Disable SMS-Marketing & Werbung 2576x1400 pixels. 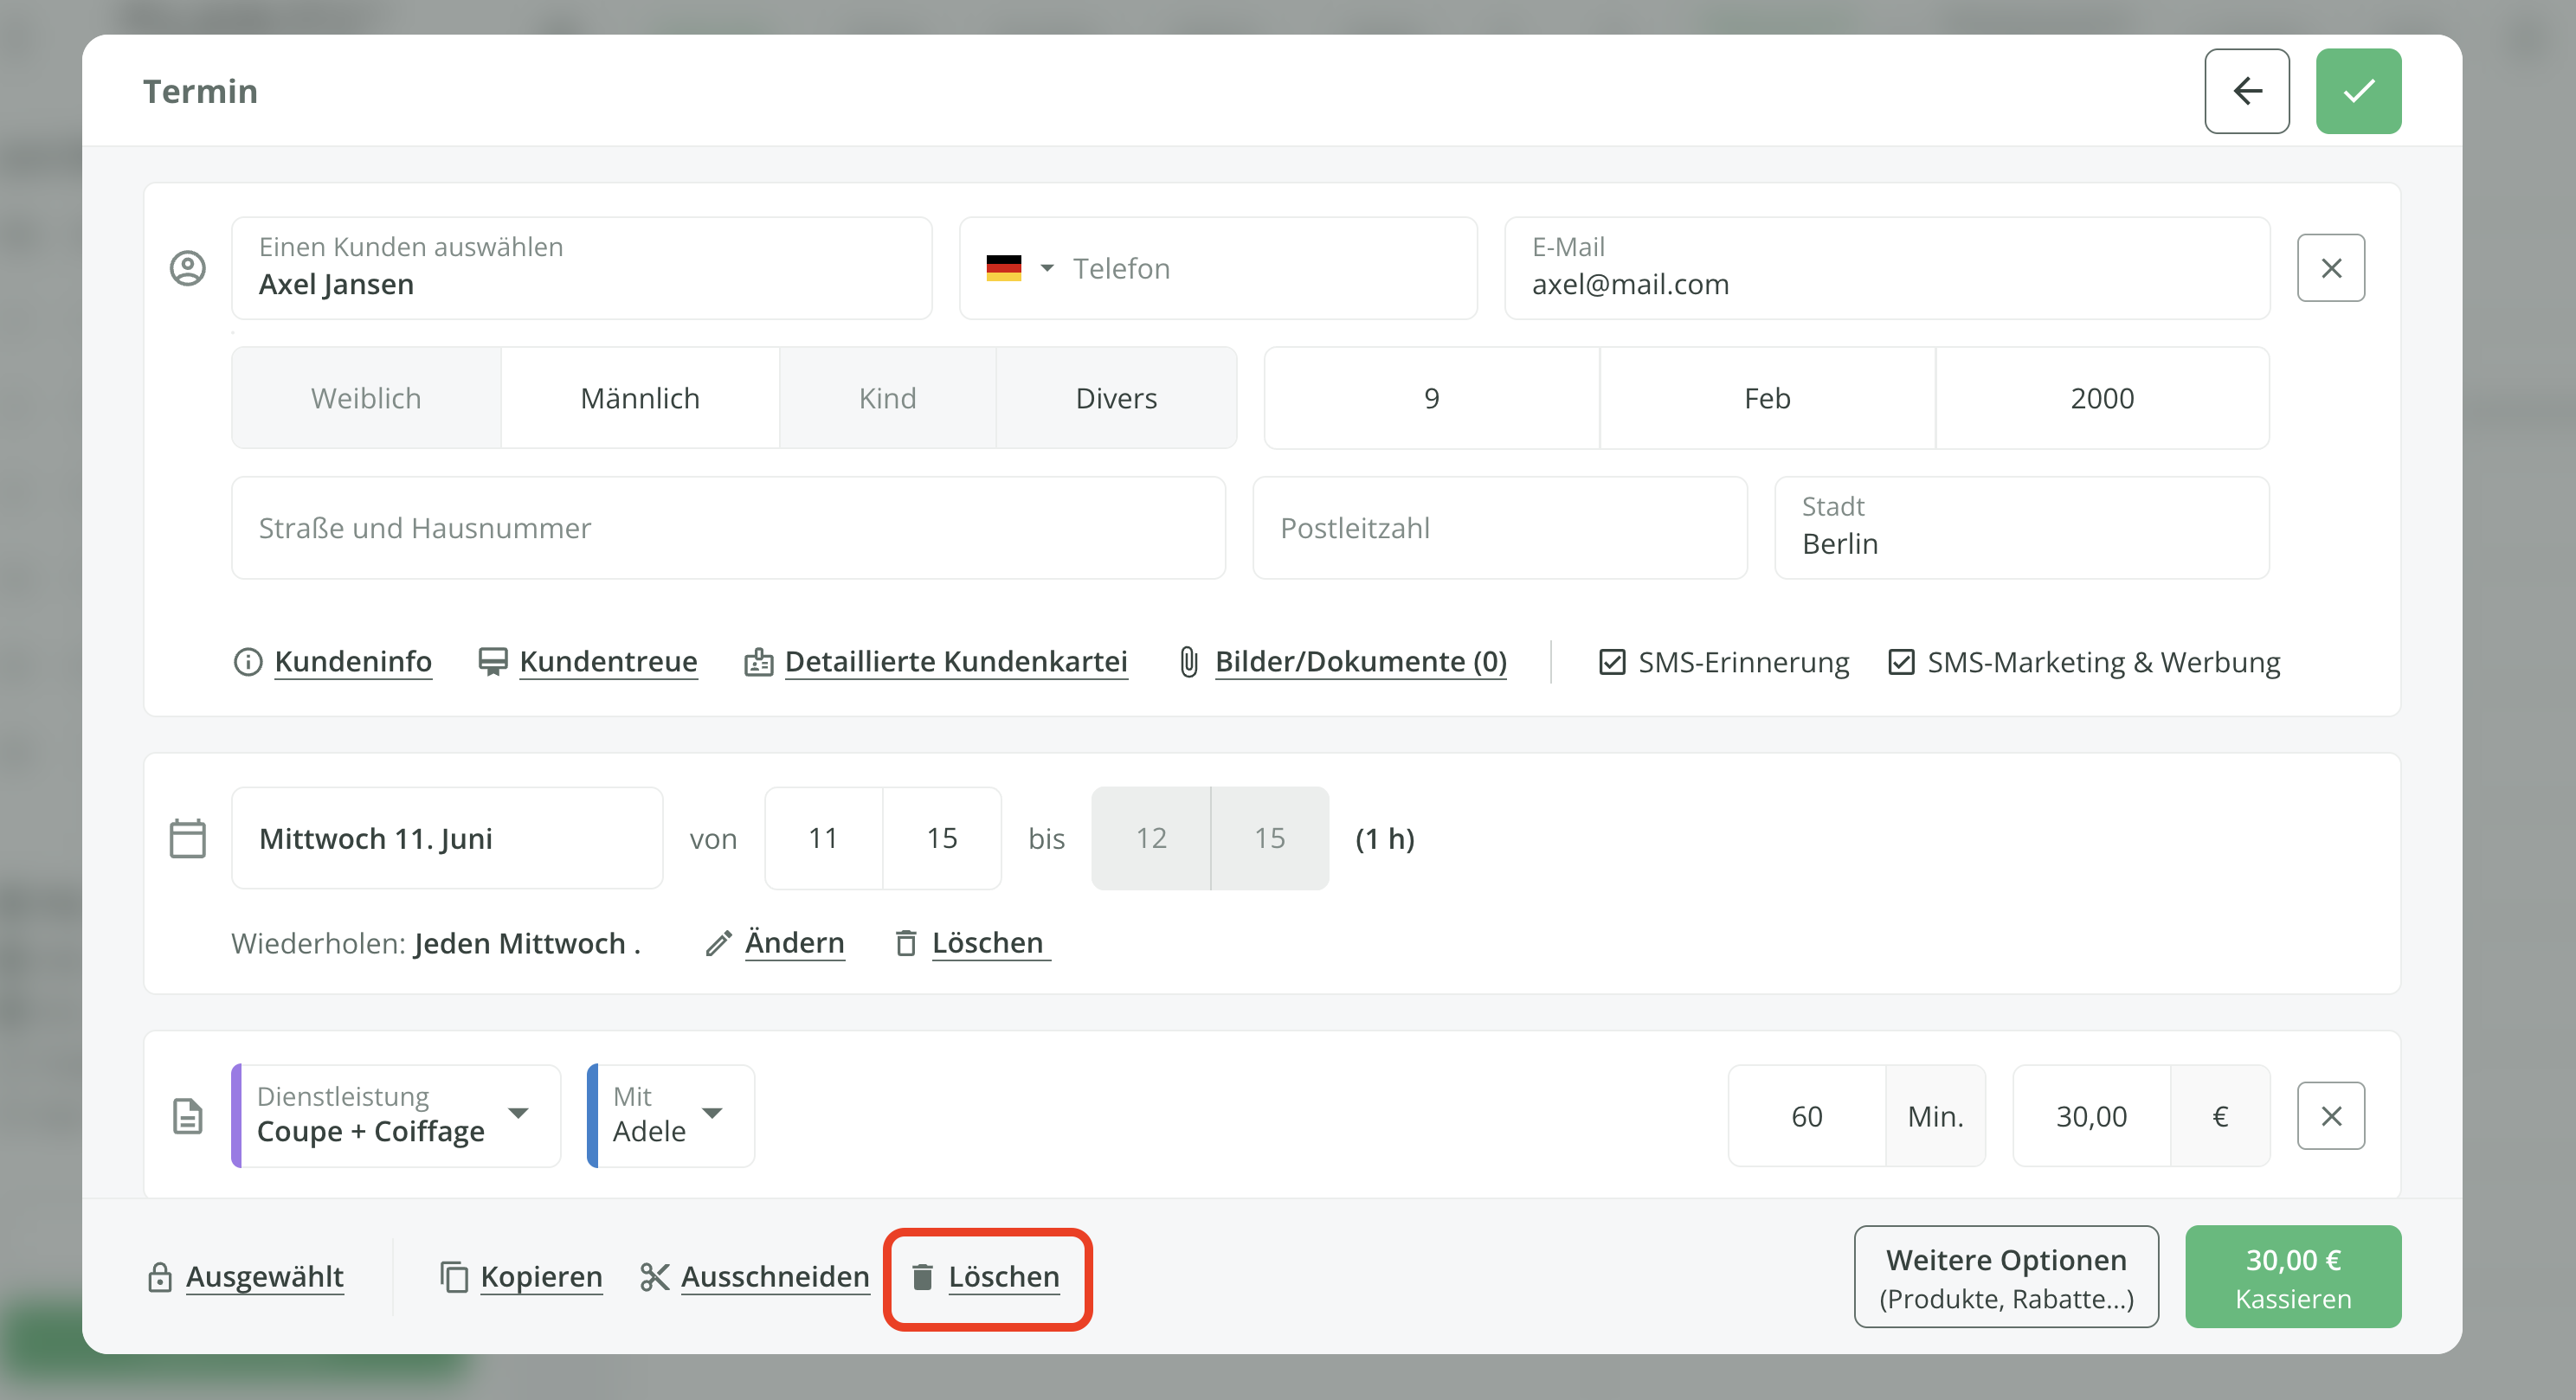coord(1901,662)
